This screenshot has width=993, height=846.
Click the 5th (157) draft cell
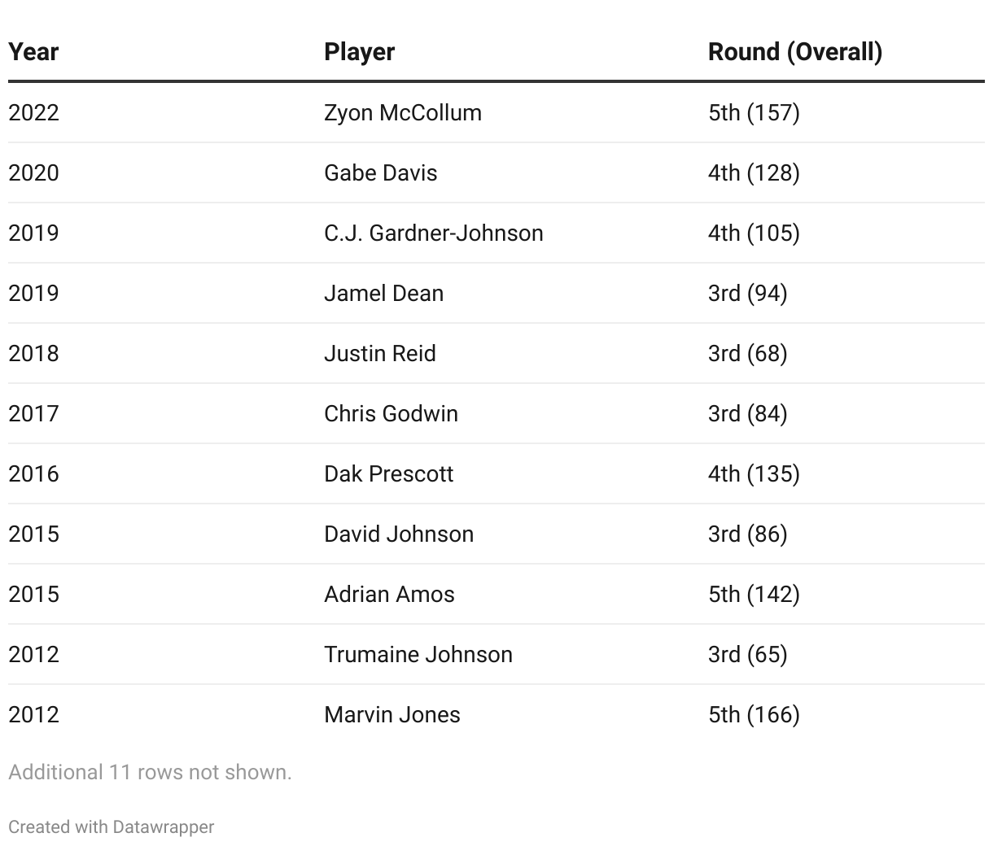coord(754,112)
